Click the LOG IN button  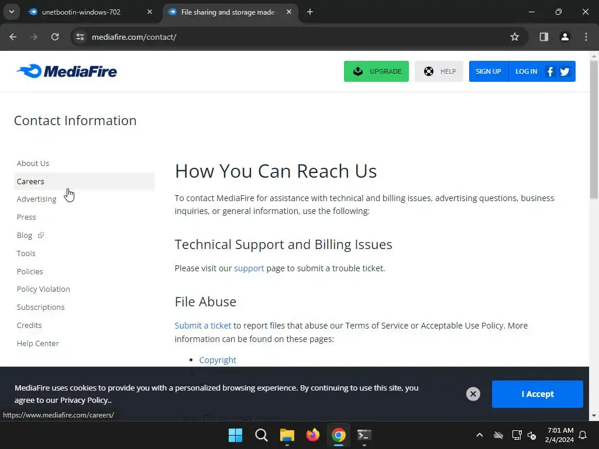526,71
